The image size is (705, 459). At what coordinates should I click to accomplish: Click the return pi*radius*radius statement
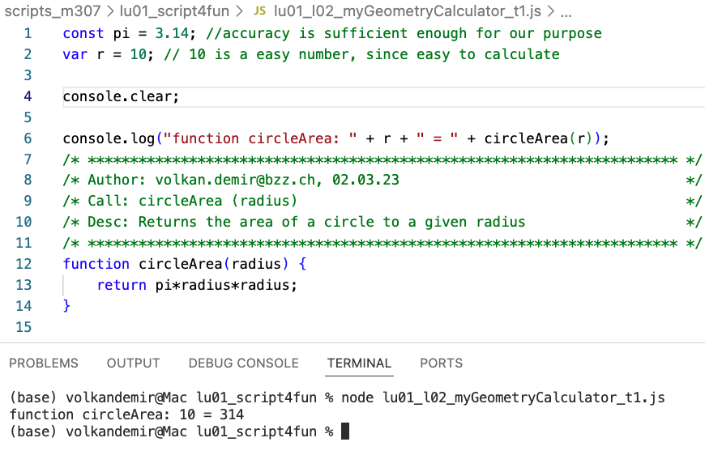click(197, 285)
